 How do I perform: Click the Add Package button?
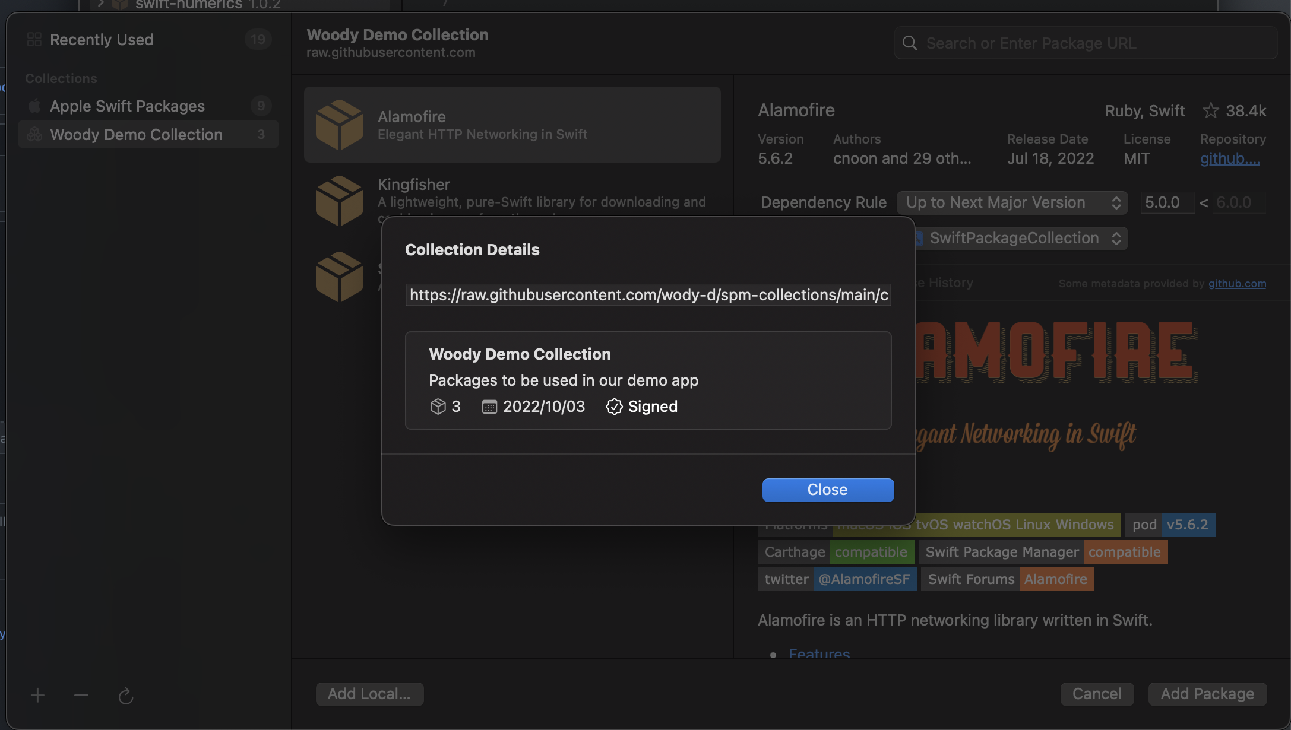1207,694
